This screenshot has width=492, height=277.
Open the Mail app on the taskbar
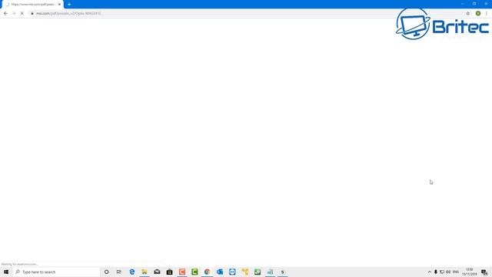click(x=157, y=272)
